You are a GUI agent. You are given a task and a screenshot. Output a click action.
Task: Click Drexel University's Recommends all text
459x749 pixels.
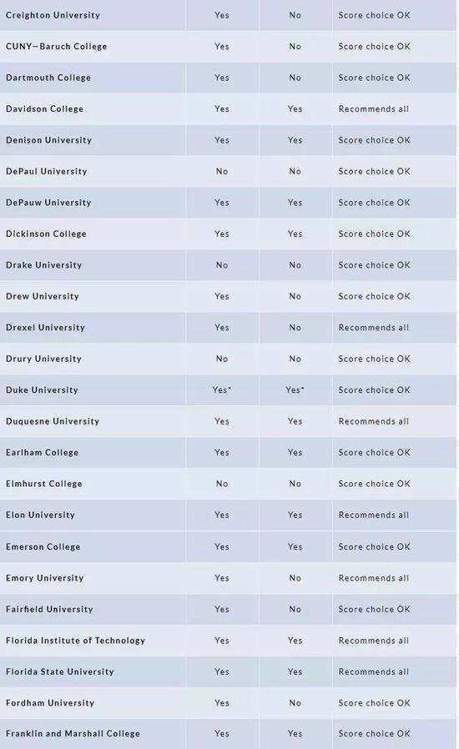coord(374,328)
